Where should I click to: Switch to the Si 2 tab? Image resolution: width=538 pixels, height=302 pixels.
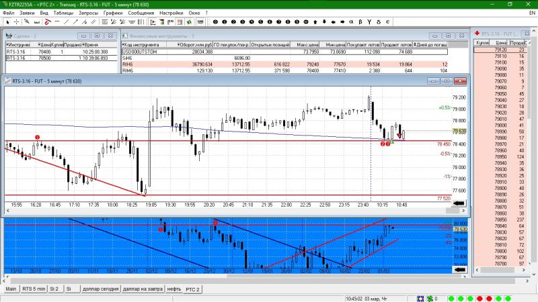(x=54, y=289)
